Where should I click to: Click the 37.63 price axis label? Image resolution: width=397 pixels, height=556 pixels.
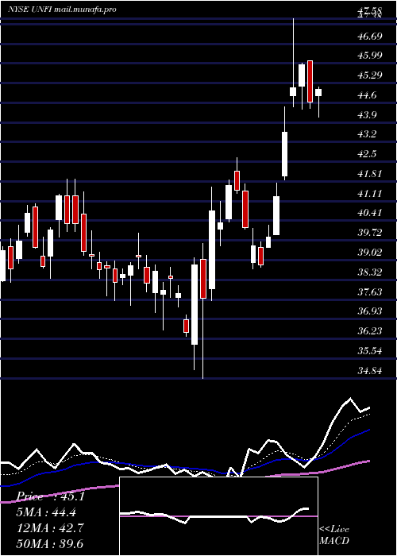369,292
